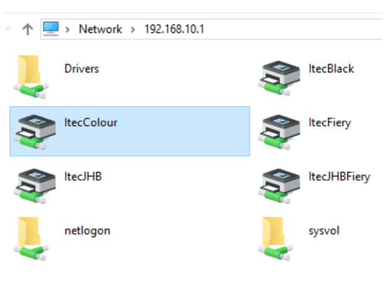
Task: Click the 192.168.10.1 breadcrumb segment
Action: 174,29
